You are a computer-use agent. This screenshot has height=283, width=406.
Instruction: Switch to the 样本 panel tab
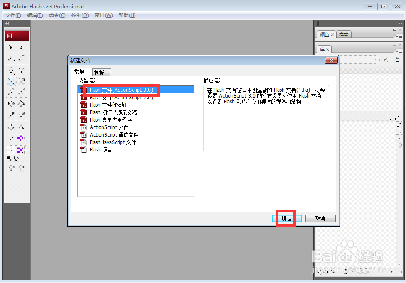pos(344,34)
